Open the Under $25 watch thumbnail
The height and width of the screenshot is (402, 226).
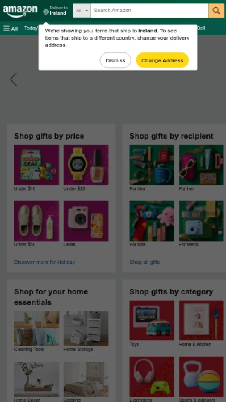point(86,165)
